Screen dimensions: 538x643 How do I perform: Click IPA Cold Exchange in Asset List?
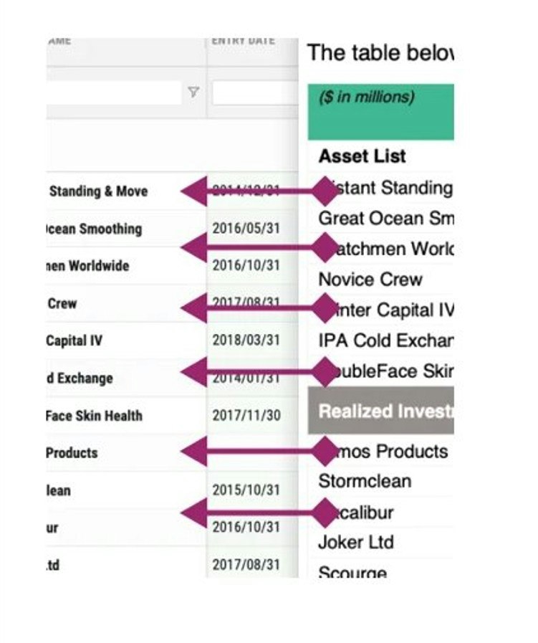[386, 340]
